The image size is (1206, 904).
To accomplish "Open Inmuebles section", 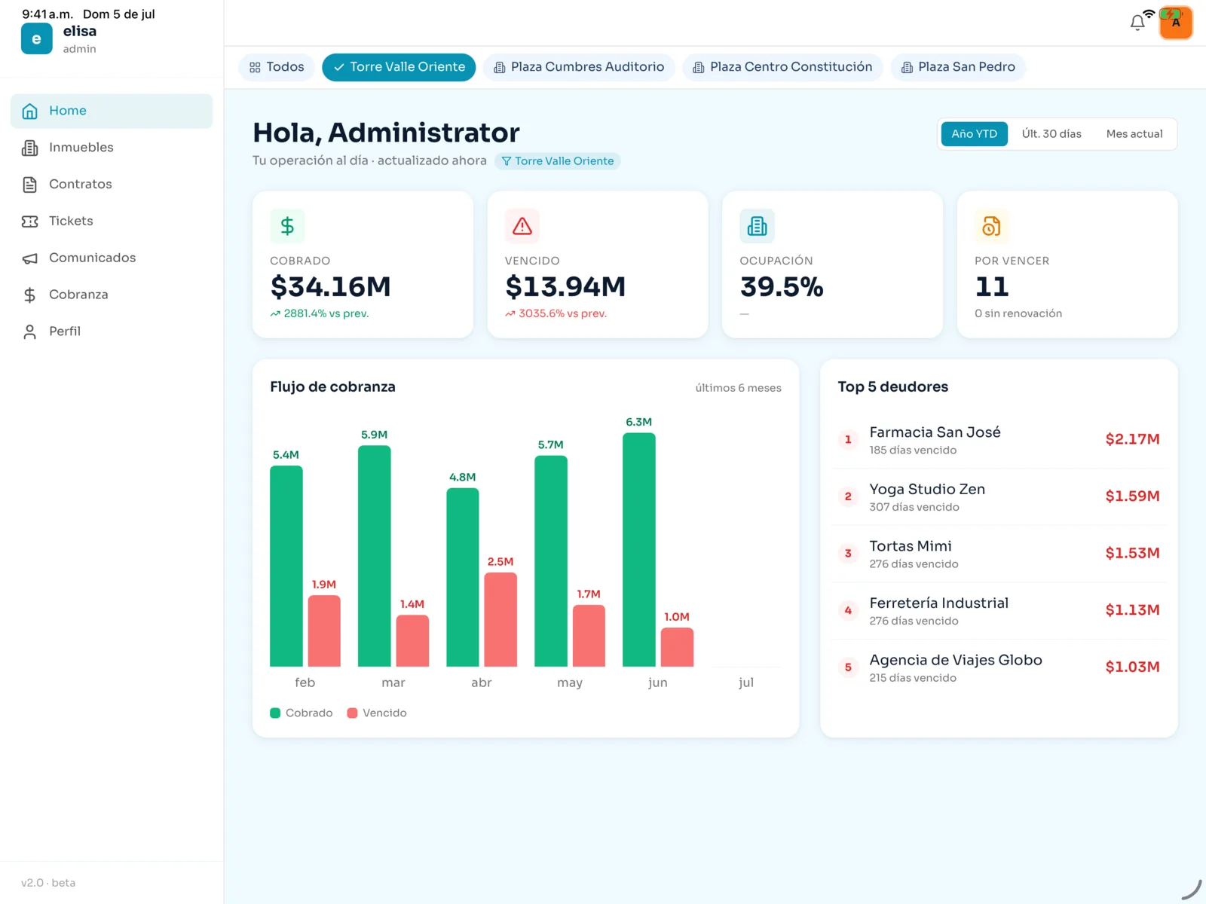I will click(112, 148).
